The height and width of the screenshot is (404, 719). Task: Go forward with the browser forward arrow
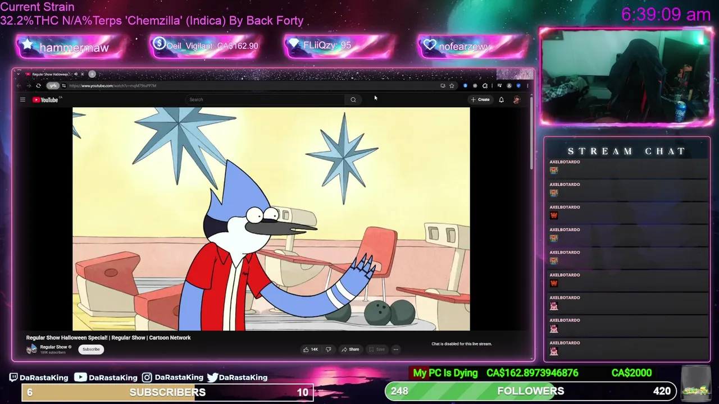point(29,86)
